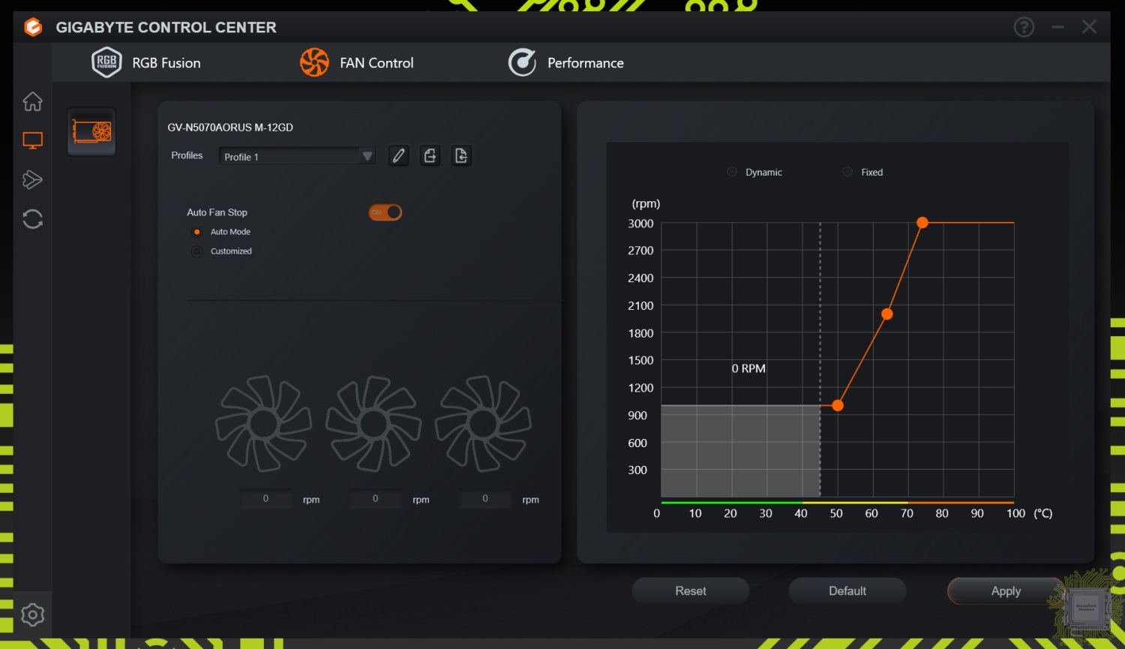The width and height of the screenshot is (1125, 649).
Task: Close the Gigabyte Control Center window
Action: 1090,28
